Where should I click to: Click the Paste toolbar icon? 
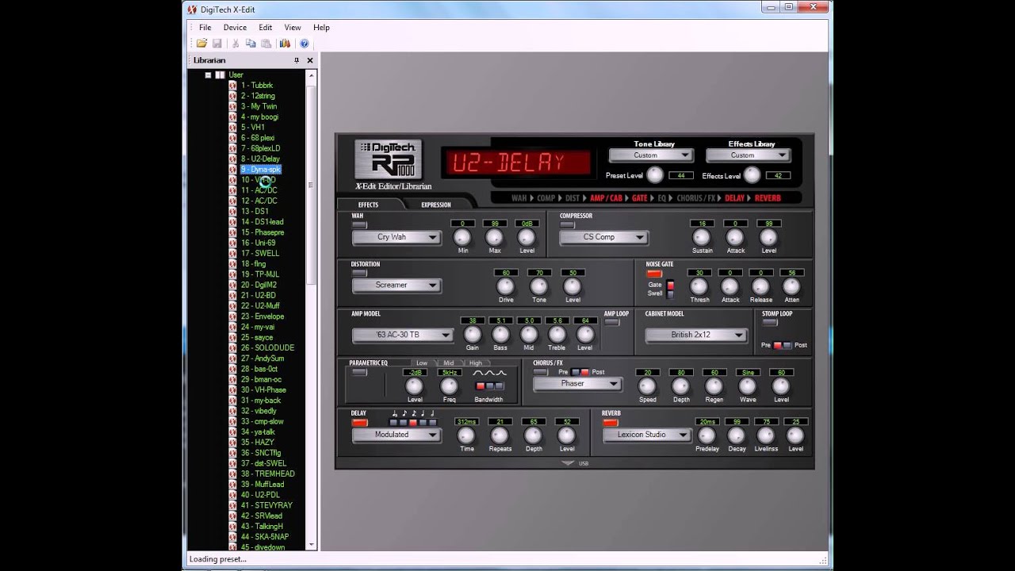(x=266, y=44)
